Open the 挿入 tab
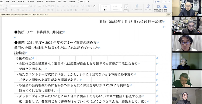The width and height of the screenshot is (202, 104). (8, 2)
